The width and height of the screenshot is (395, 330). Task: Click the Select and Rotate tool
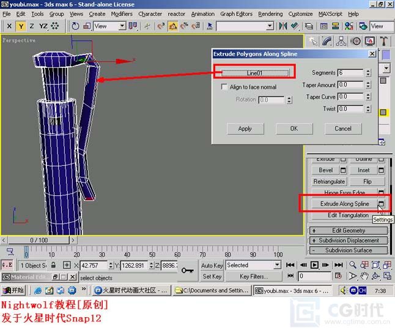[x=75, y=26]
